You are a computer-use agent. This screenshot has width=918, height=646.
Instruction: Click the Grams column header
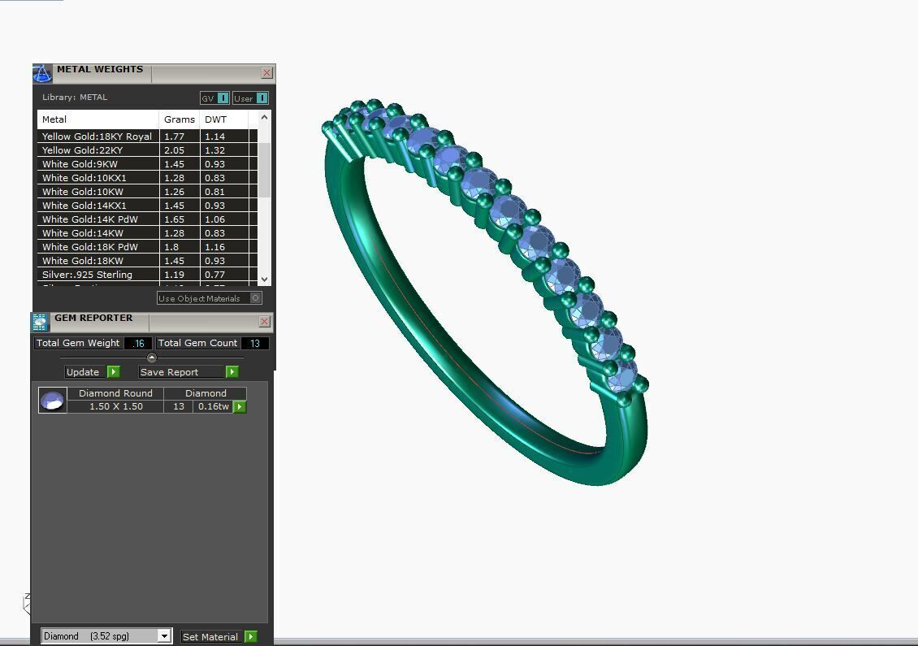(x=180, y=119)
